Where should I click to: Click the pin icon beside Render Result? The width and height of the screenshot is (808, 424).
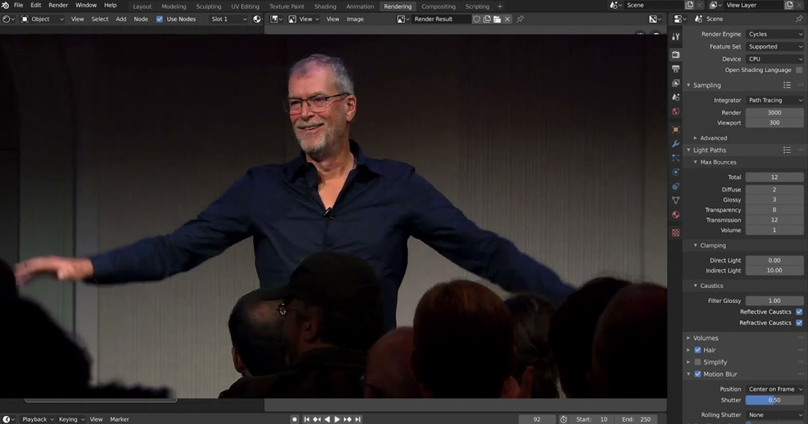pos(520,19)
